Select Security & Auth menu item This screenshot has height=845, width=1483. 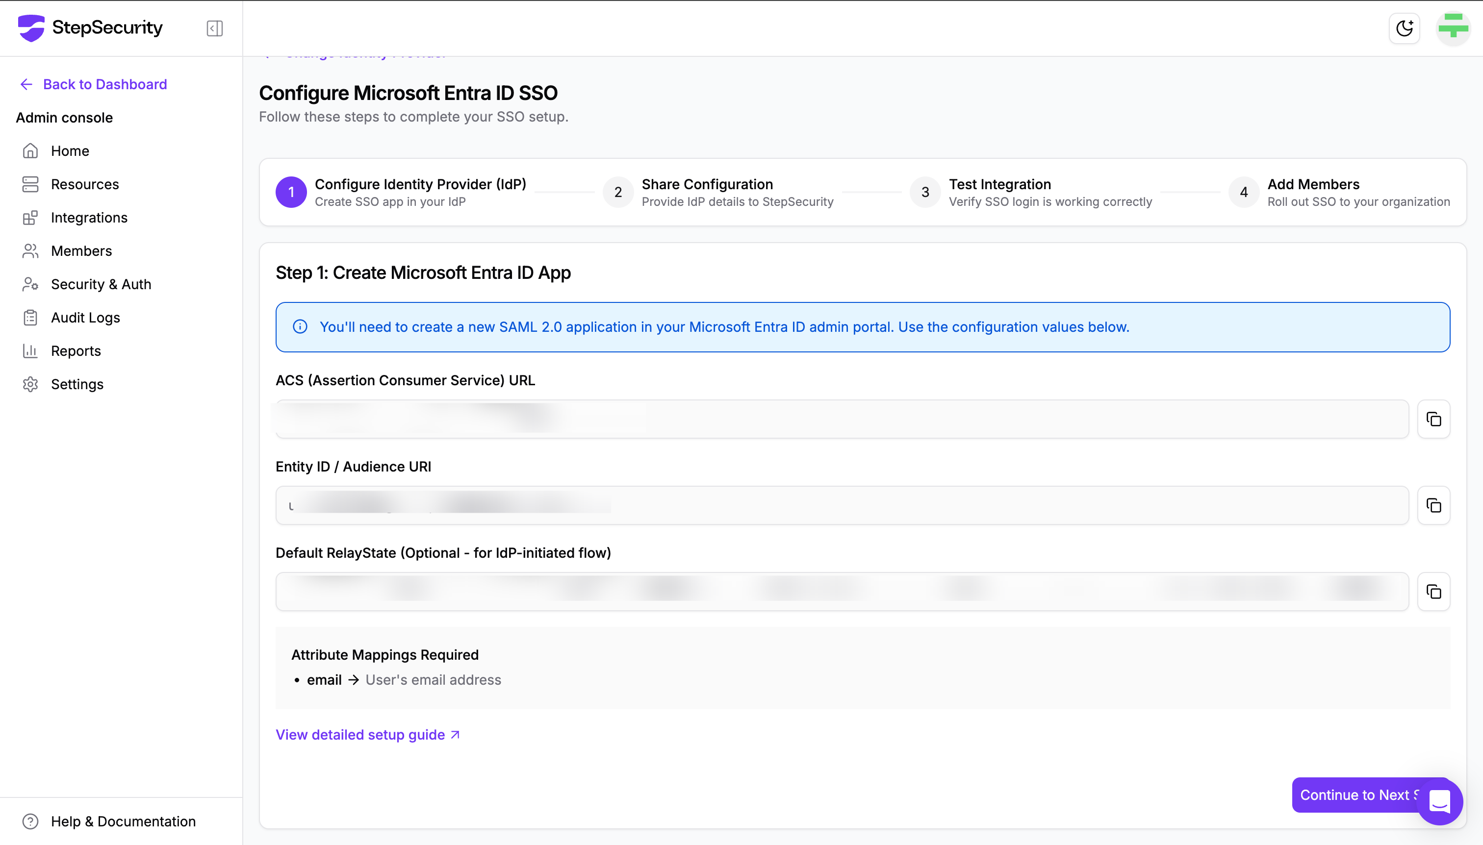point(101,284)
